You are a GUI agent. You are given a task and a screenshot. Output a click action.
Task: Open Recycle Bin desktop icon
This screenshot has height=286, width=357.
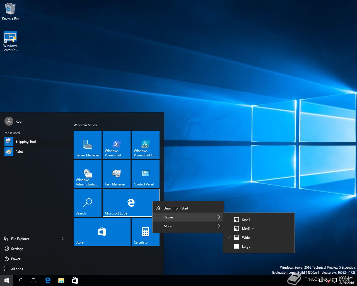click(x=10, y=12)
